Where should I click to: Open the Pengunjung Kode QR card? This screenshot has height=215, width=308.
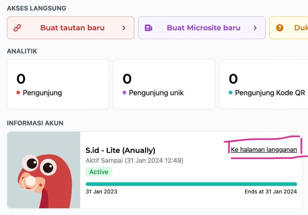pos(263,84)
